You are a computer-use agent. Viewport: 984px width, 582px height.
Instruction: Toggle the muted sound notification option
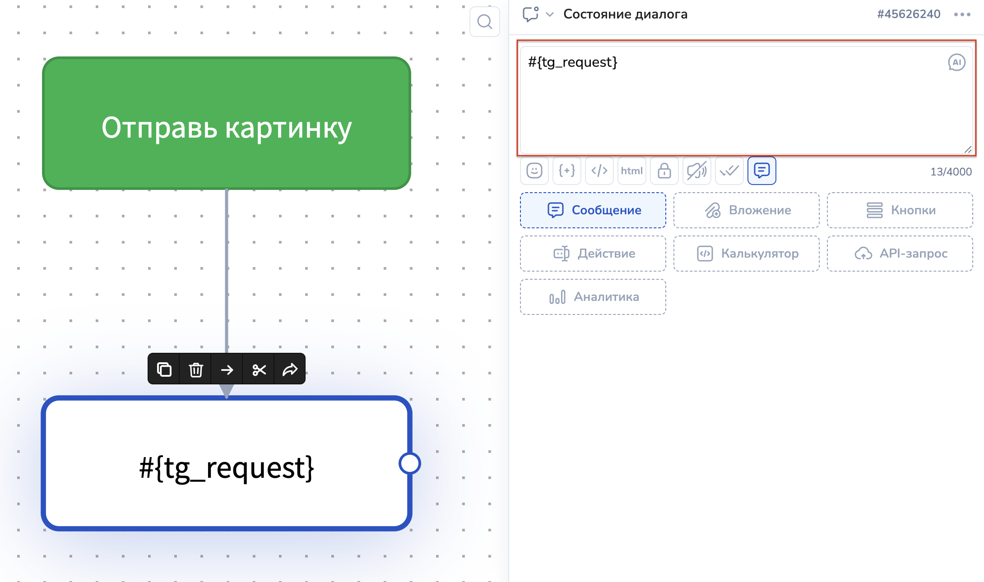[x=696, y=171]
